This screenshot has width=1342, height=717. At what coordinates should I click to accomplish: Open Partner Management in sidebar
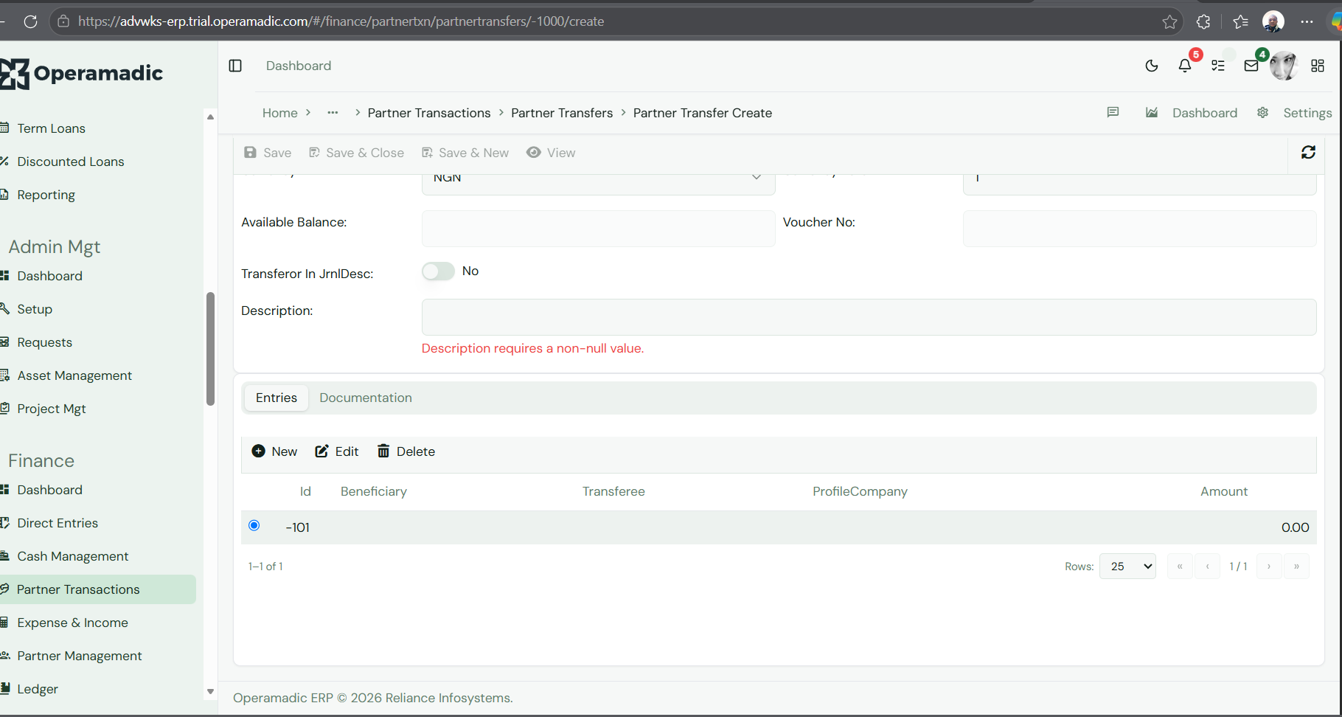pos(80,656)
